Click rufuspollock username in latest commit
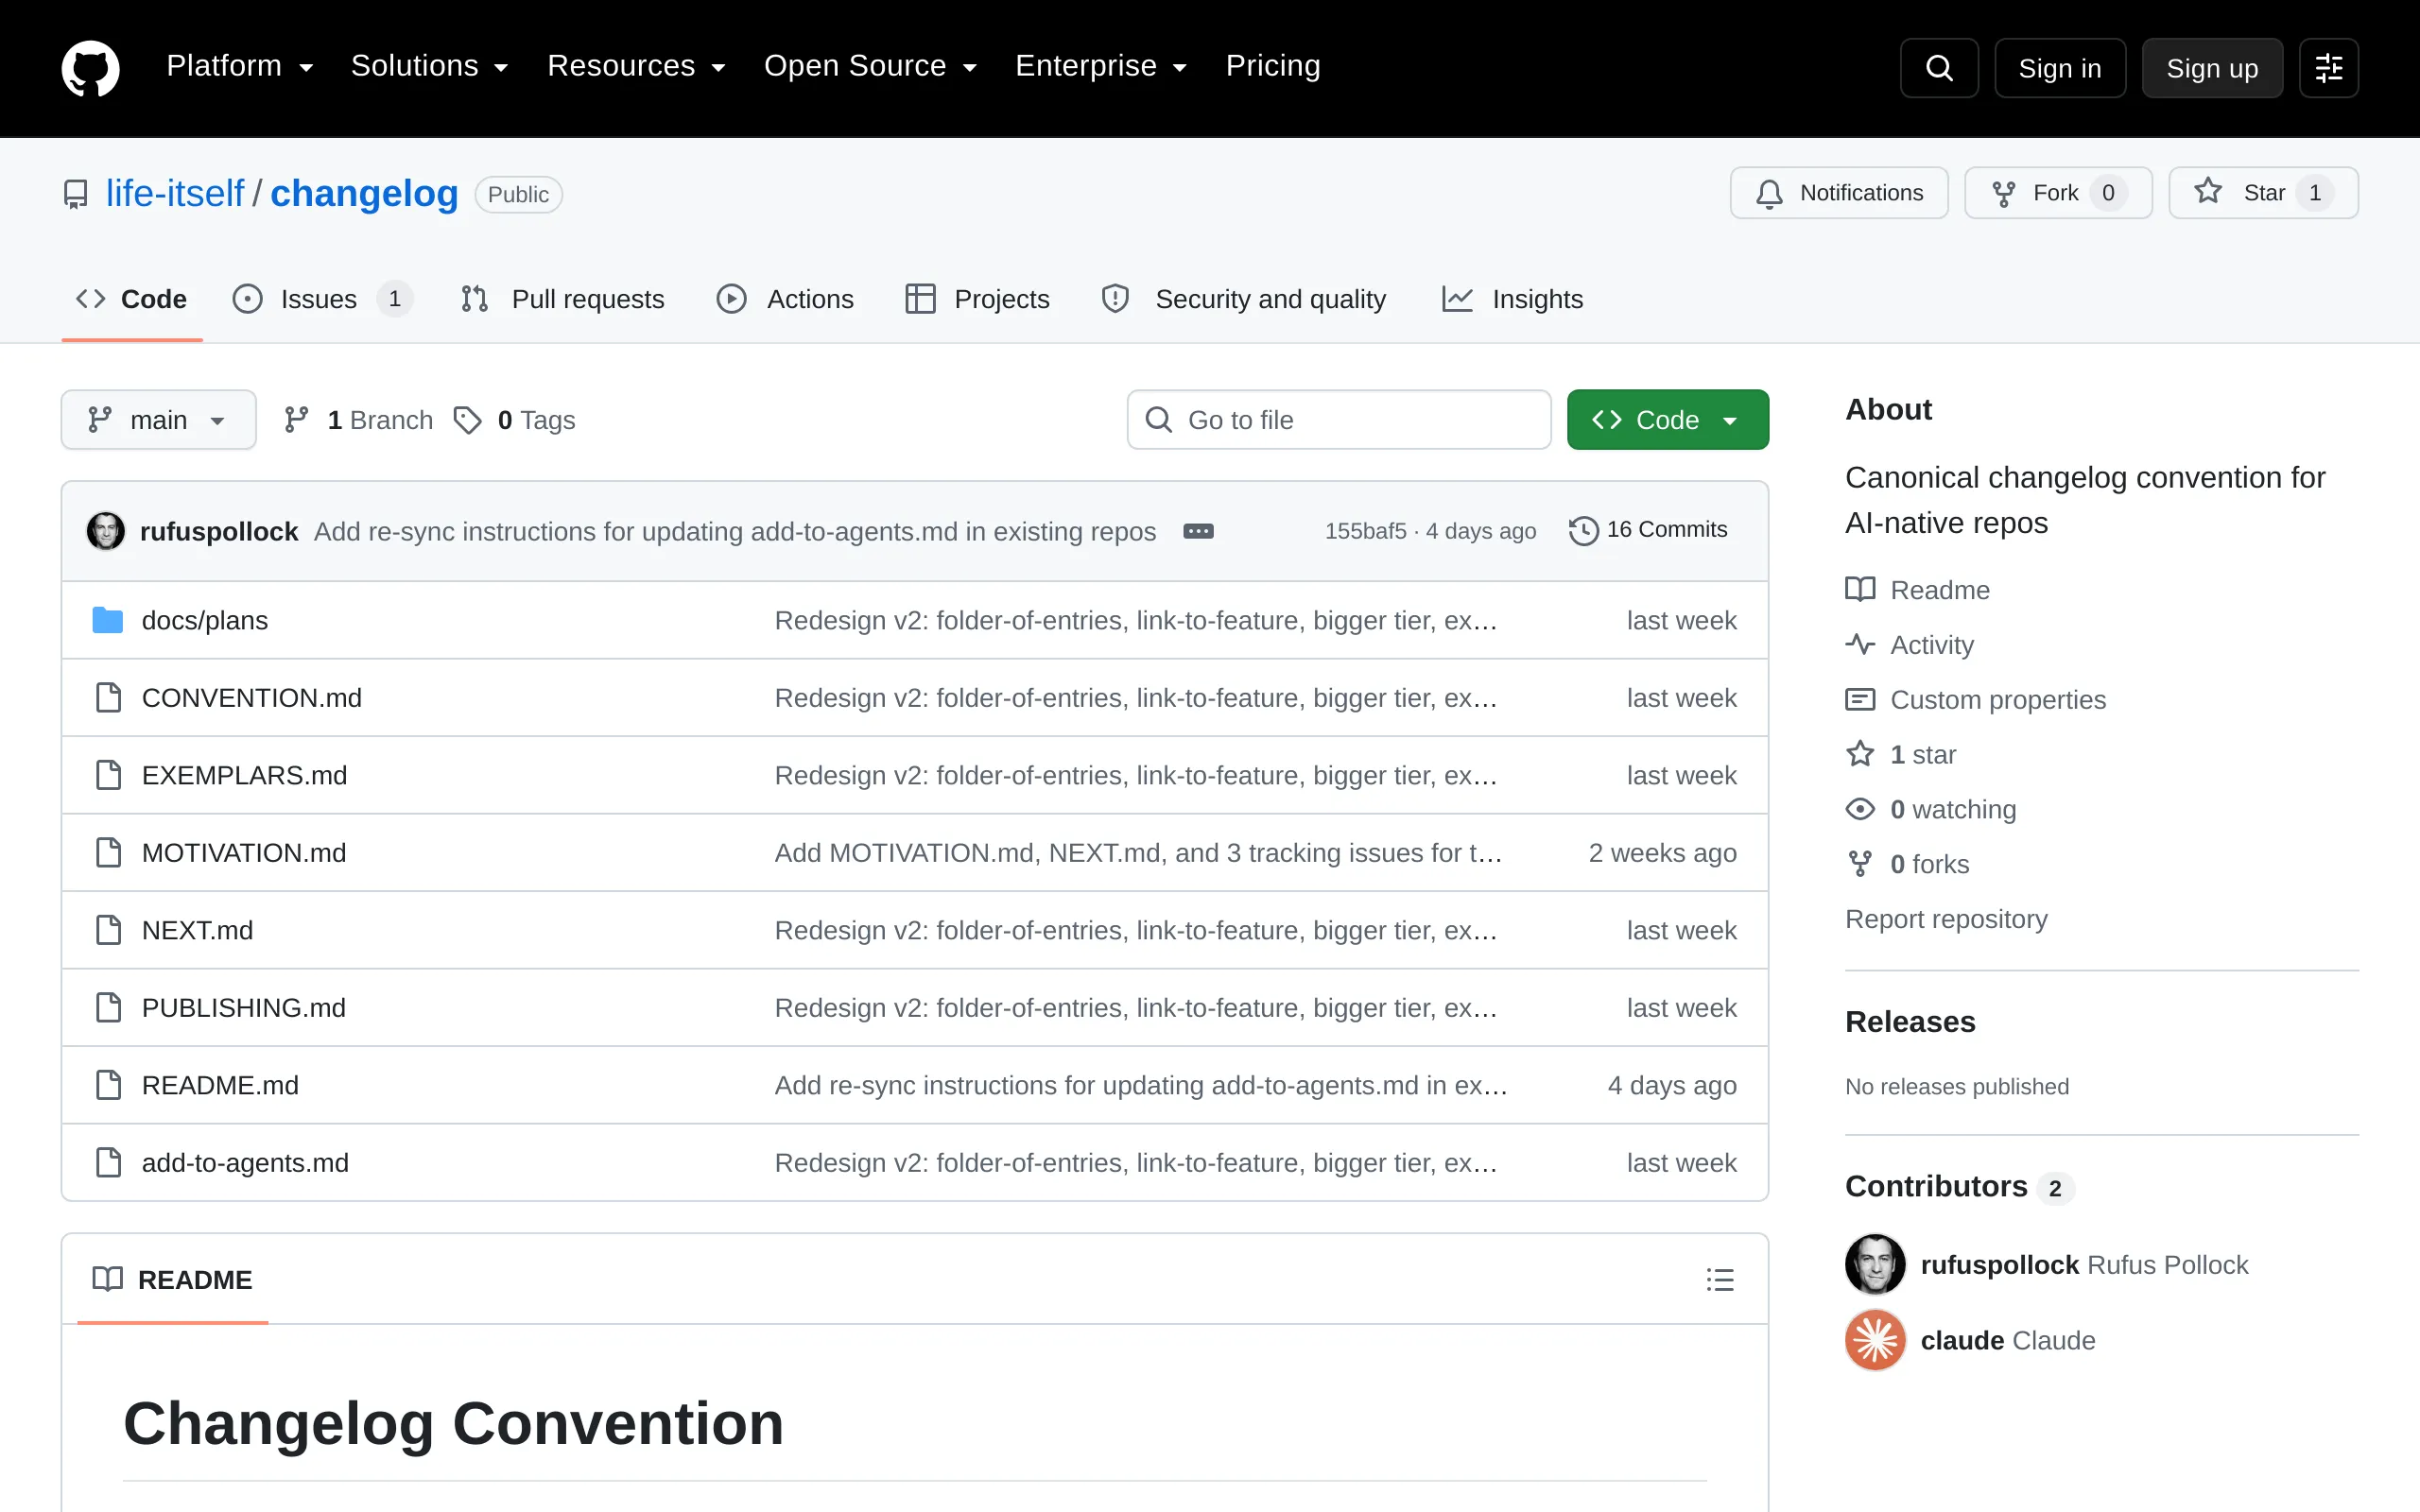This screenshot has height=1512, width=2420. coord(219,531)
